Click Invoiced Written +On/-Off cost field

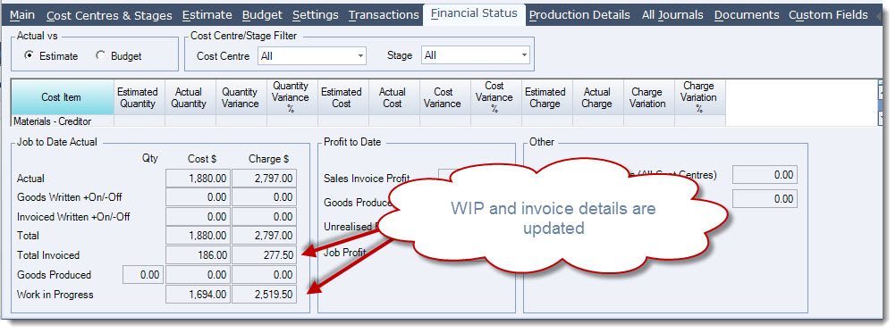(198, 217)
